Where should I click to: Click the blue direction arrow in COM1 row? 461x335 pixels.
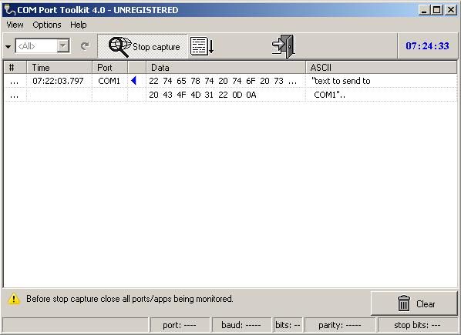(134, 80)
